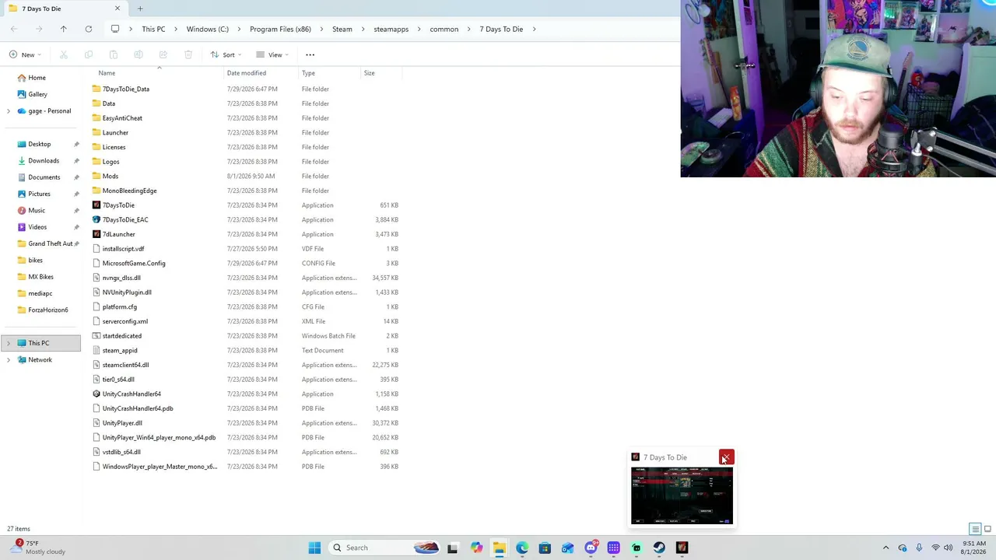The height and width of the screenshot is (560, 996).
Task: Select the 7dLauncher application row
Action: pyautogui.click(x=245, y=234)
